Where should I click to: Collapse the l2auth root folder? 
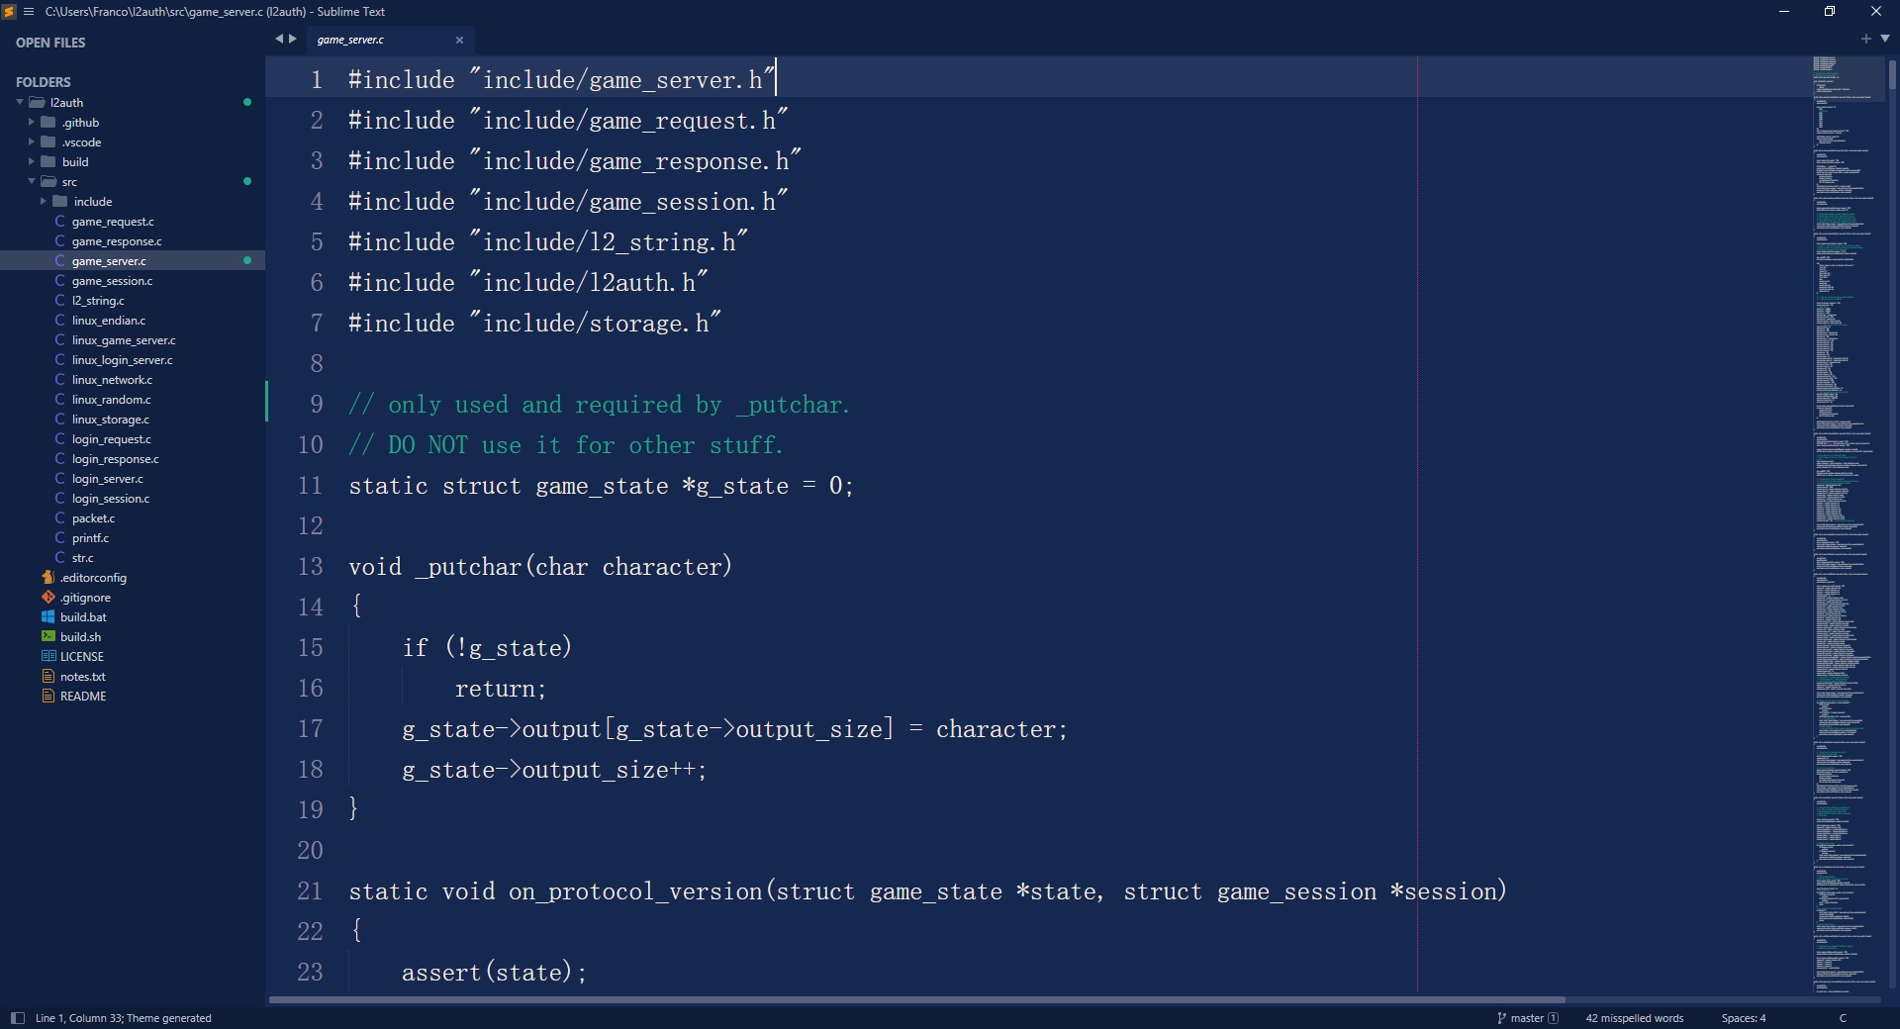click(20, 103)
